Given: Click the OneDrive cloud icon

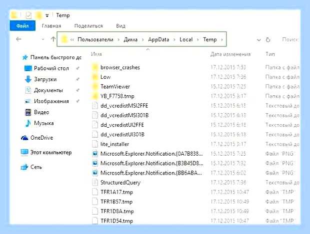Looking at the screenshot, I should click(24, 138).
